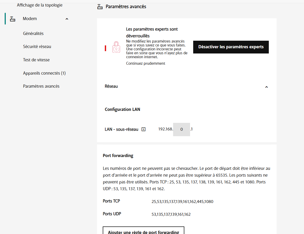Select TCP ports list 25,53,135,137,139,161,162,445,1080
Screen dimensions: 304x234
tap(182, 202)
